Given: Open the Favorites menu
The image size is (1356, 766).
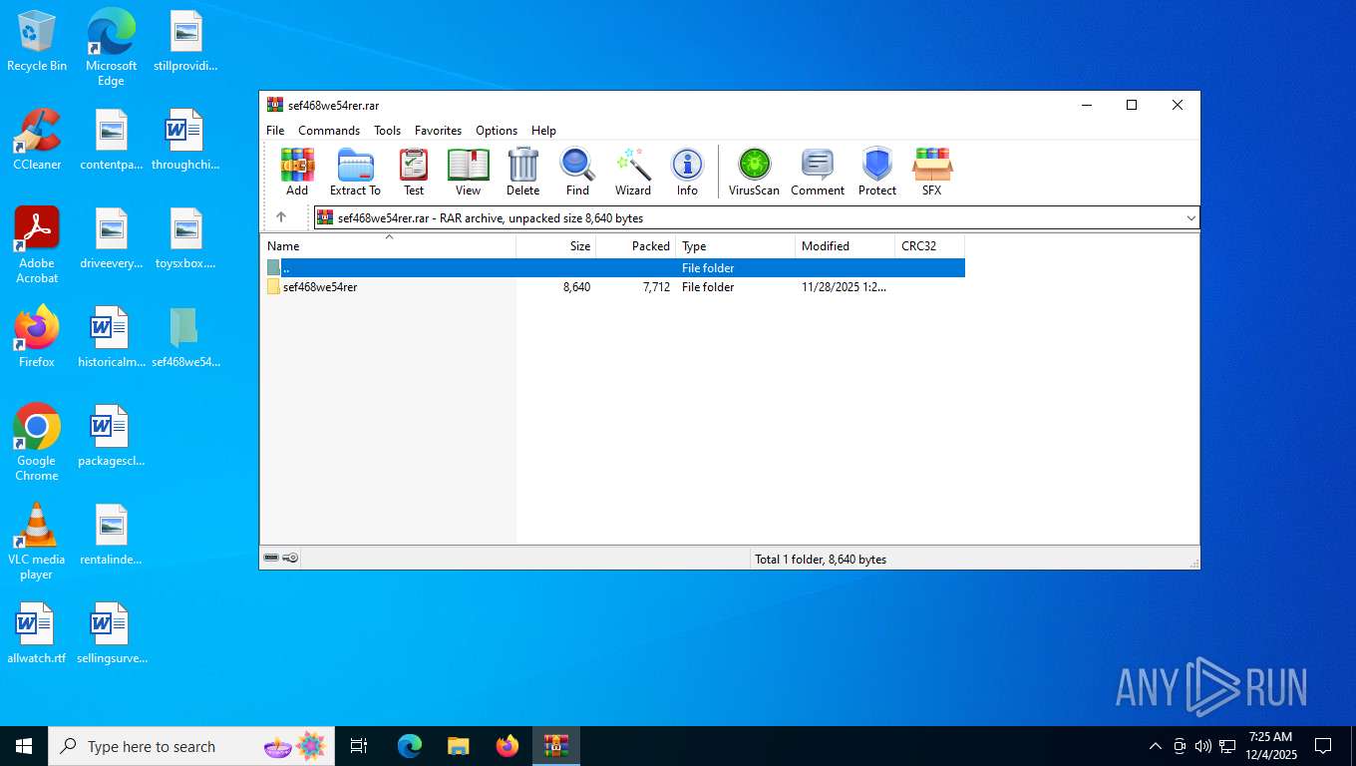Looking at the screenshot, I should [x=438, y=131].
